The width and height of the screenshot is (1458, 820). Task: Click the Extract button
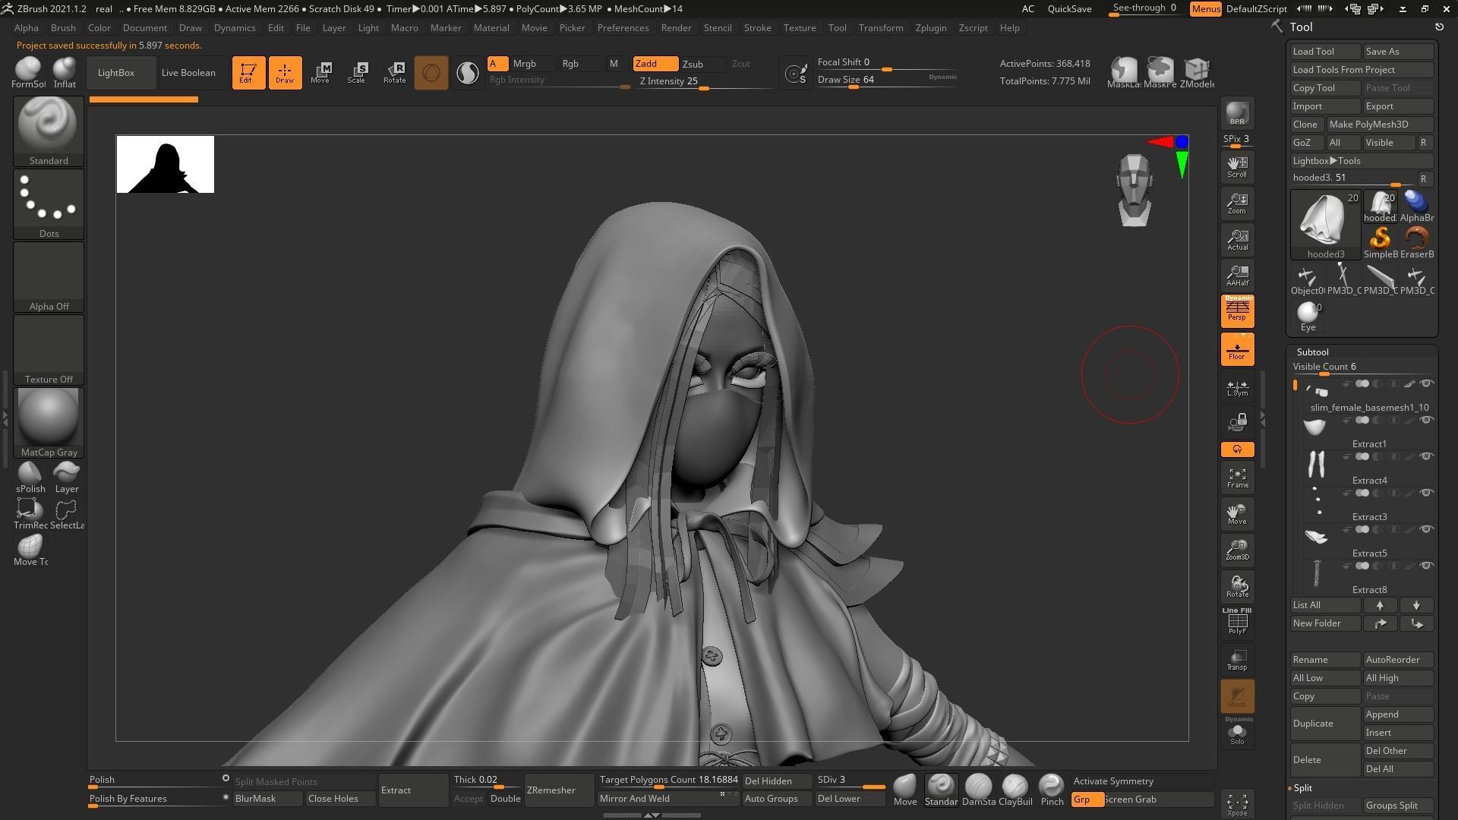414,790
